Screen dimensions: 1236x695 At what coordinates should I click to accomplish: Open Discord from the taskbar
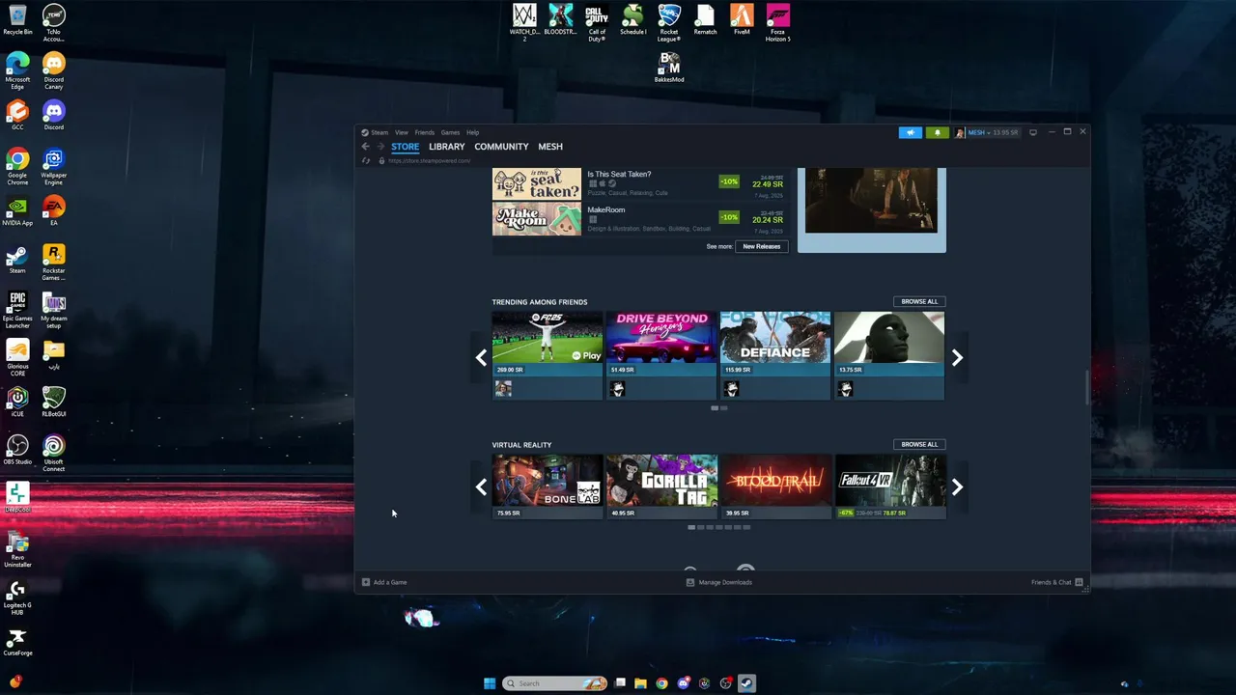pyautogui.click(x=684, y=683)
